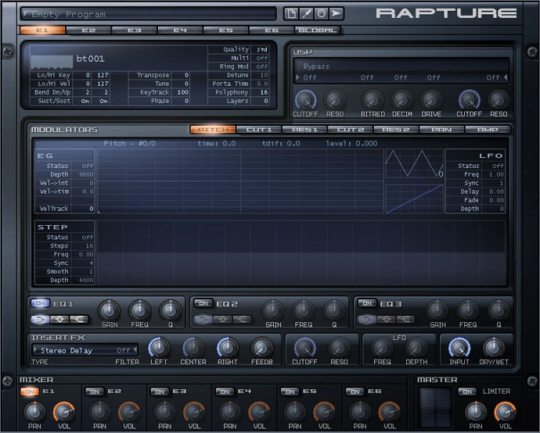
Task: Toggle EQ 3 ON switch
Action: click(x=367, y=303)
